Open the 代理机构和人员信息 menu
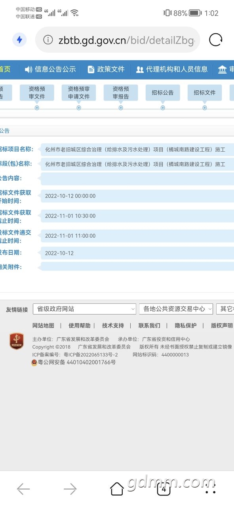This screenshot has width=234, height=507. pos(172,69)
